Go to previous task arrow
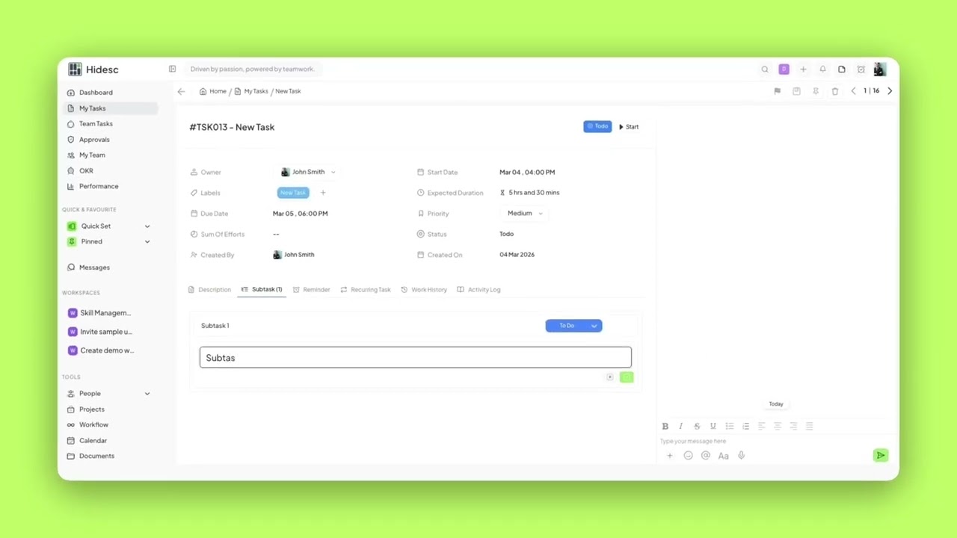Viewport: 957px width, 538px height. point(854,91)
